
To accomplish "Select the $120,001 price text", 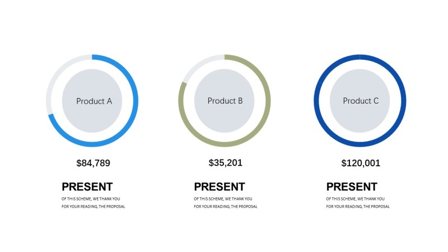I will 361,164.
